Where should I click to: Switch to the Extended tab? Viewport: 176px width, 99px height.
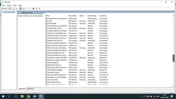(x=22, y=89)
